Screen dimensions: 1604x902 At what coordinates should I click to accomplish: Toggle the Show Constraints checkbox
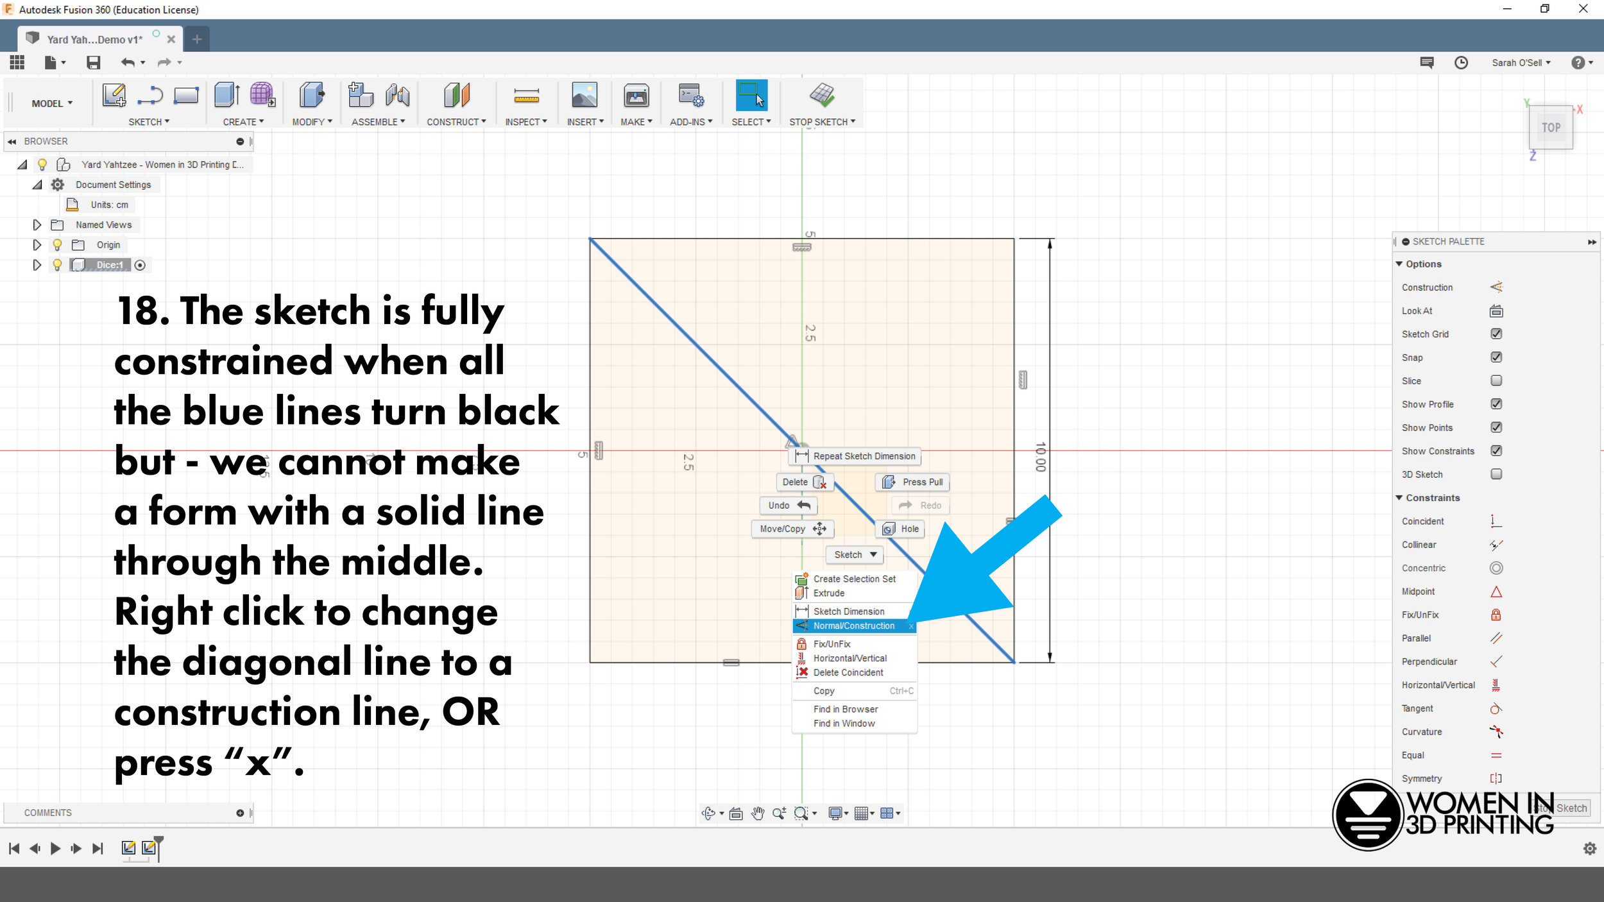point(1496,451)
